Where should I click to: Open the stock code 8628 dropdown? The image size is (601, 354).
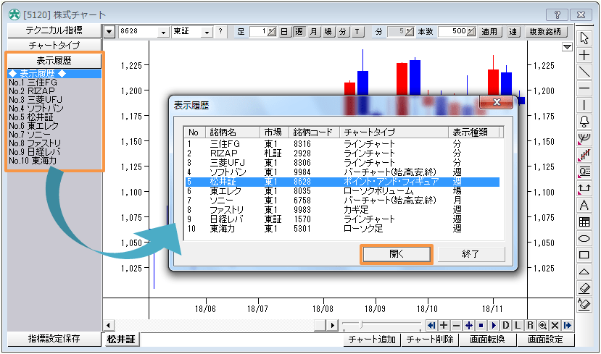click(x=164, y=32)
